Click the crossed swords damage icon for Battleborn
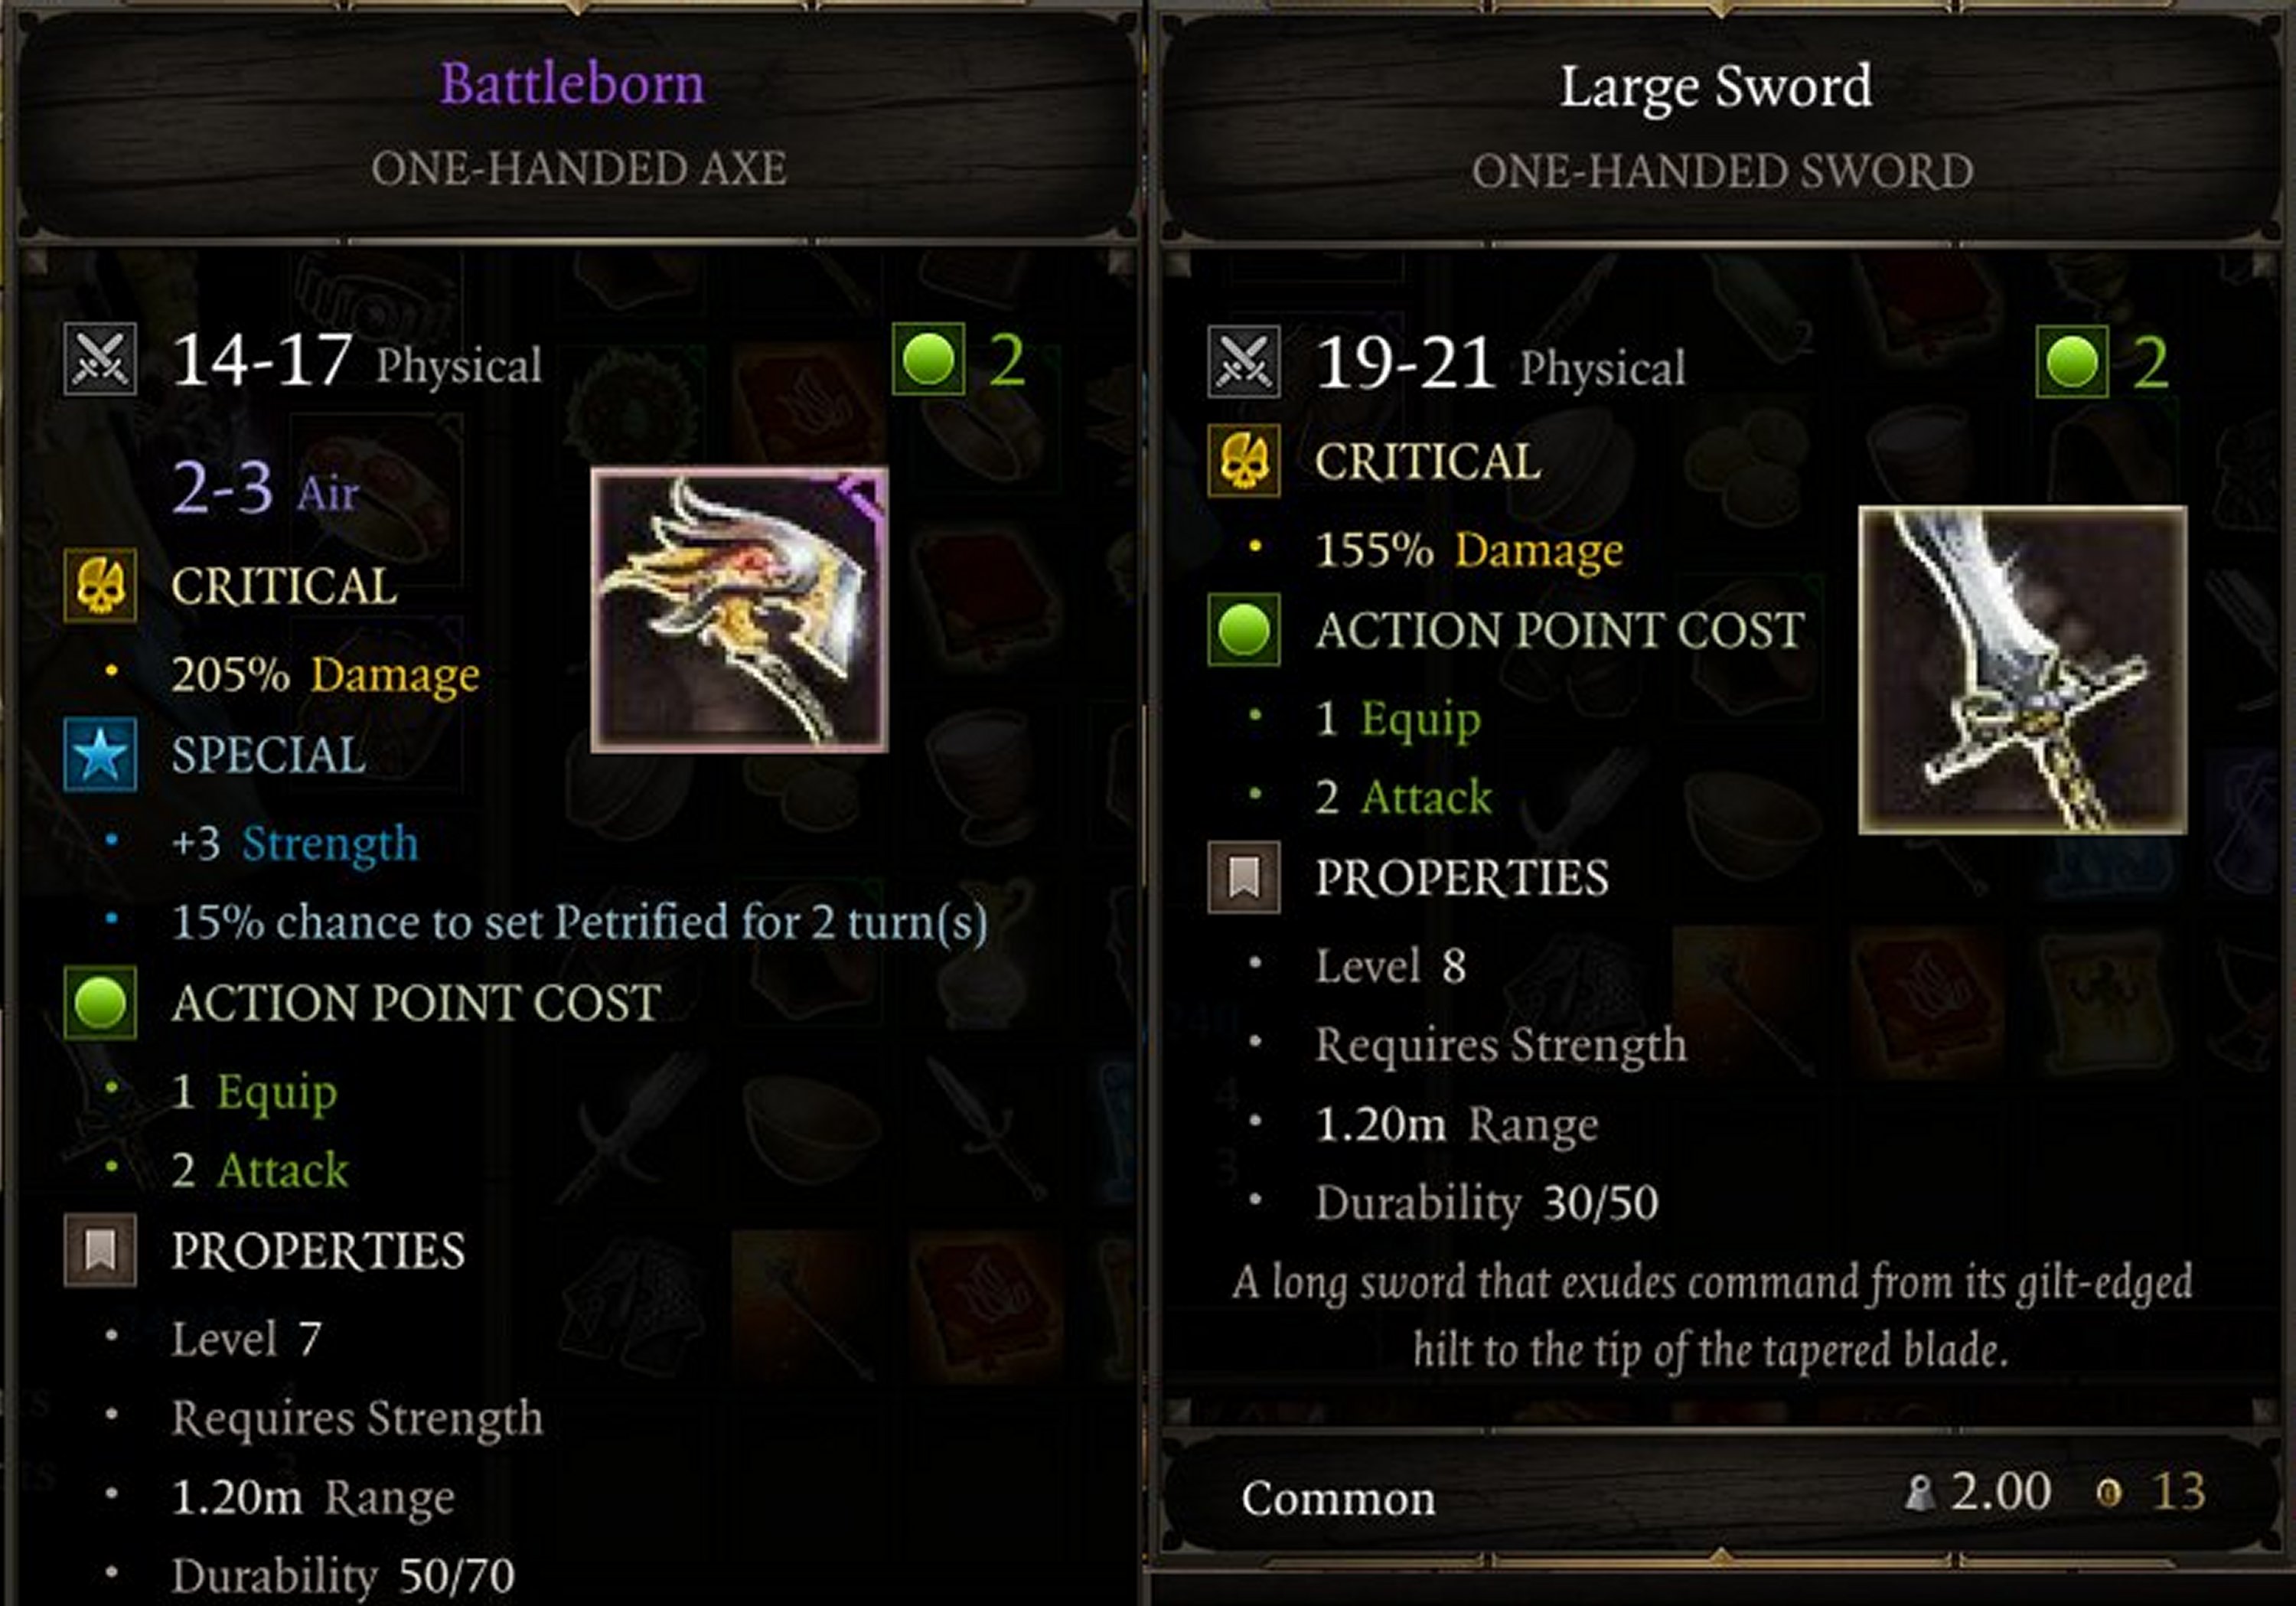Screen dimensions: 2296x1606 tap(100, 359)
